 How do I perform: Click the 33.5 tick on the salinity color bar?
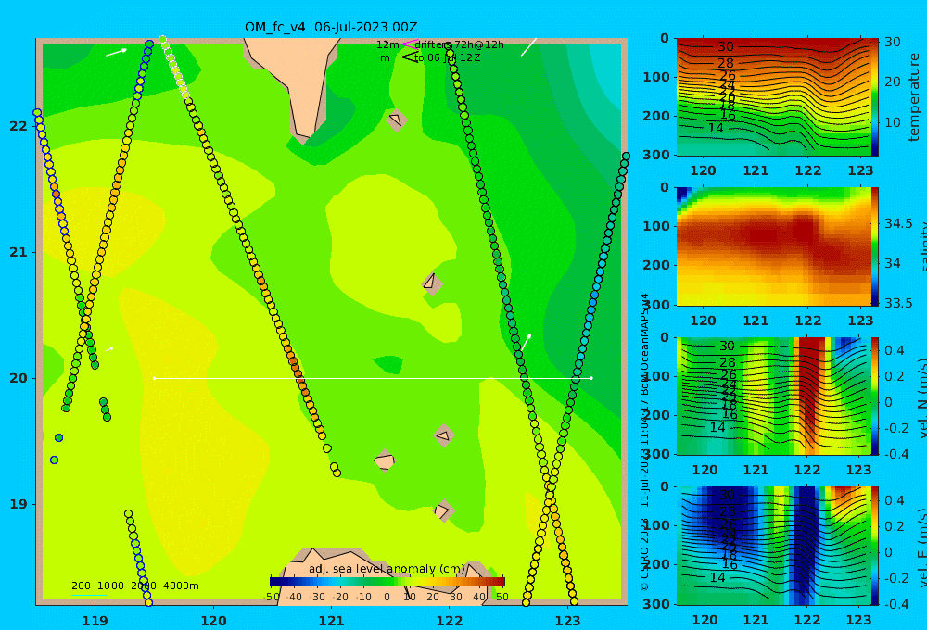(x=898, y=303)
